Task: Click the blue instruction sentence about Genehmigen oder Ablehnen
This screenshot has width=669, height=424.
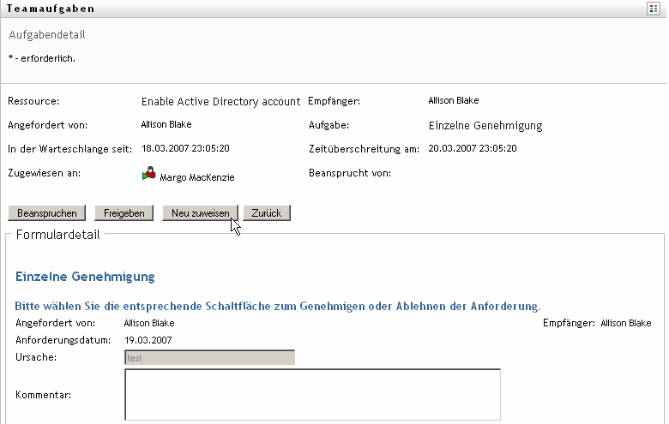Action: pos(278,306)
